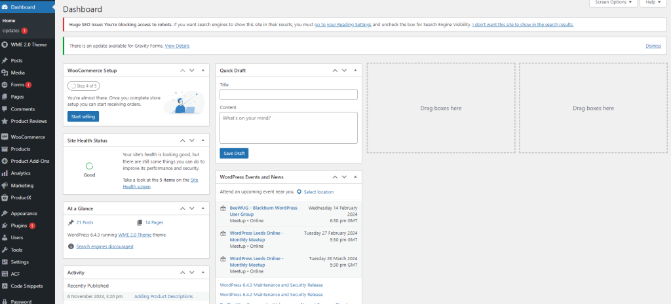Click the Comments bubble icon in sidebar
The image size is (671, 304).
coord(5,109)
